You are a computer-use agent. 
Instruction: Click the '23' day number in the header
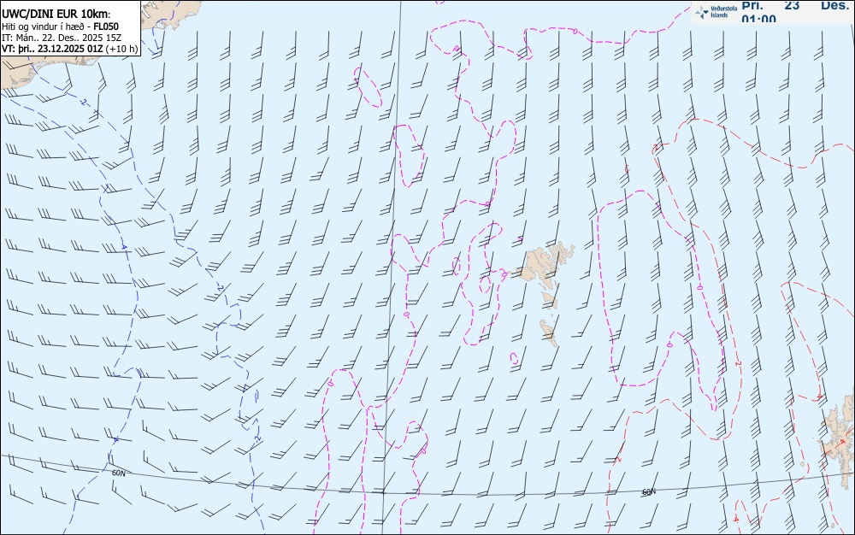pyautogui.click(x=792, y=5)
